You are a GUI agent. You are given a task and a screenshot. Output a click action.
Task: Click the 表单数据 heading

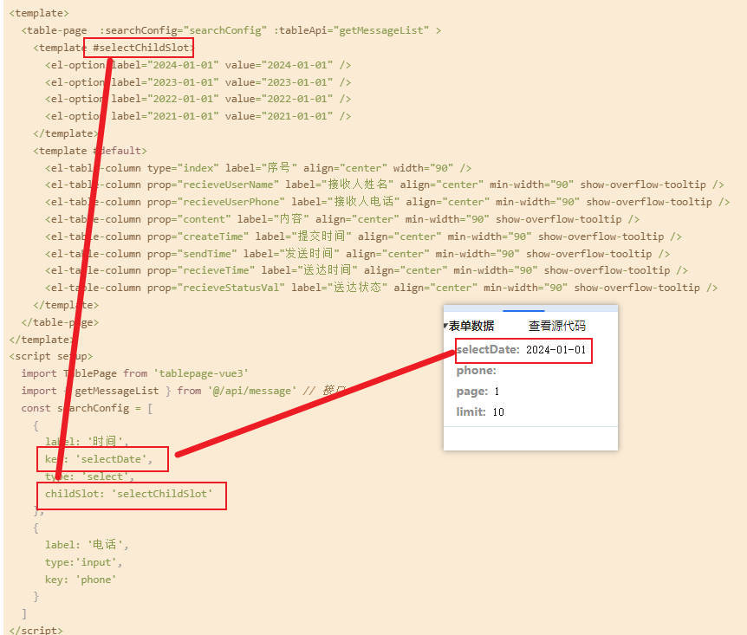pos(471,326)
